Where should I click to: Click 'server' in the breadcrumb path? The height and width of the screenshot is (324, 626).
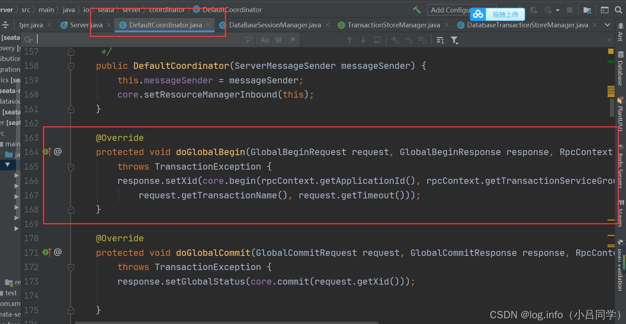[x=131, y=10]
